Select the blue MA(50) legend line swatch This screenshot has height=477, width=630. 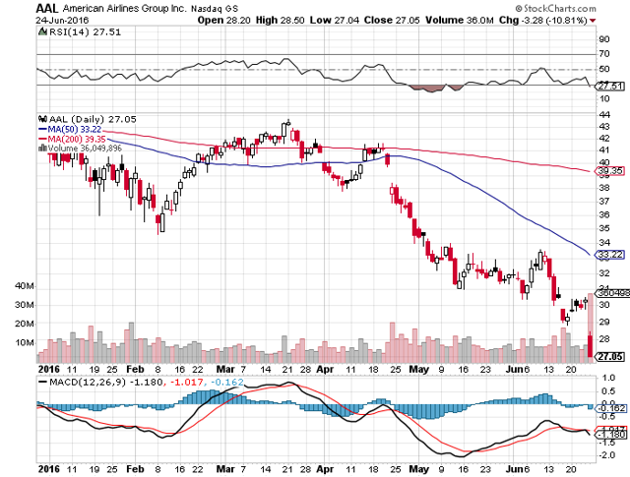[42, 129]
